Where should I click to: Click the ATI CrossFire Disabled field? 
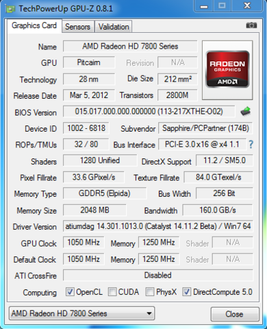pos(158,276)
